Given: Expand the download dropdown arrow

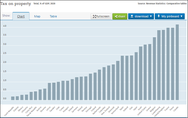Looking at the screenshot, I should [x=151, y=16].
